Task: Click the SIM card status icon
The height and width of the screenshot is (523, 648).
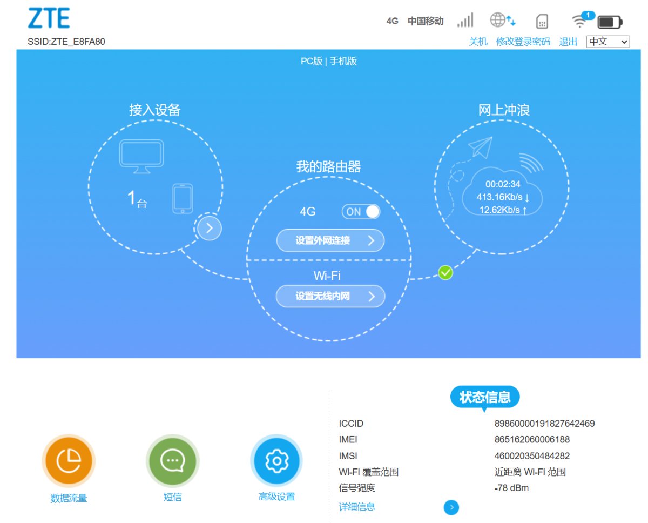Action: pos(542,22)
